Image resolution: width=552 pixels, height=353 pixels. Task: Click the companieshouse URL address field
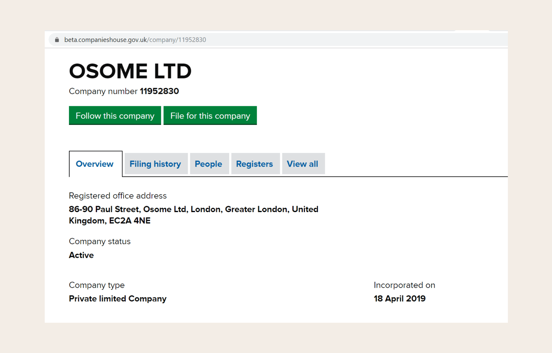[x=135, y=40]
